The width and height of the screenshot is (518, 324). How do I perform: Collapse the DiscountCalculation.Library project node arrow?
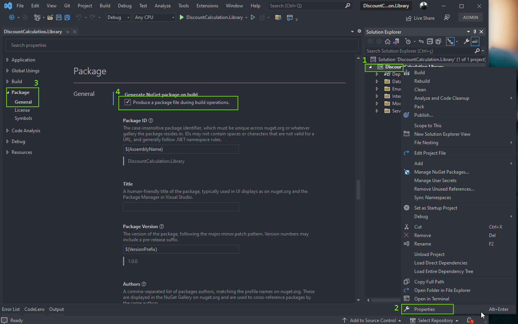click(370, 67)
